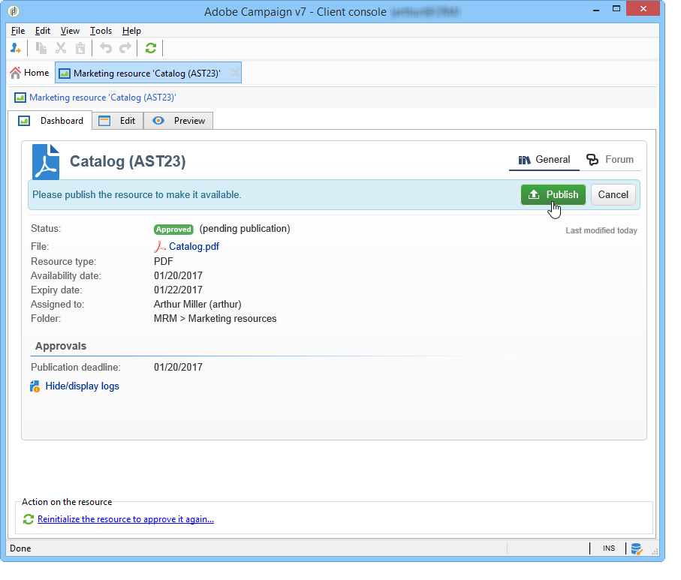Click the breadcrumb marketing resource icon
This screenshot has width=681, height=580.
[20, 98]
